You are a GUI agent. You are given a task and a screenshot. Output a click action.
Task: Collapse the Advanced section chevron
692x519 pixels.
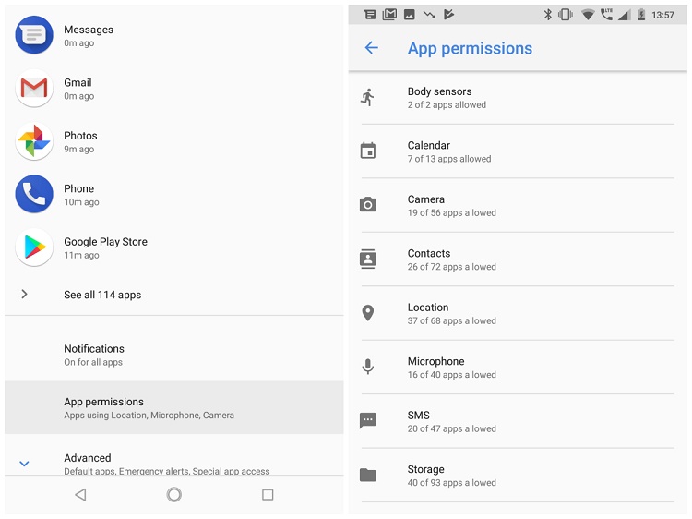[24, 464]
